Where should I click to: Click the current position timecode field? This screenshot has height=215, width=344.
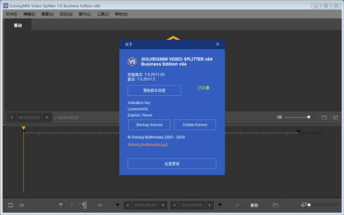[x=29, y=118]
